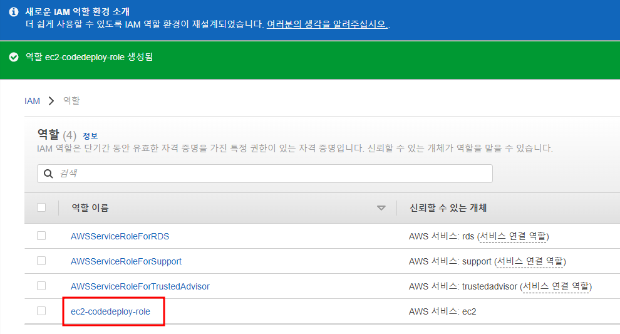This screenshot has width=620, height=334.
Task: Open the 여러분의 생각을 알려주십시오 feedback link
Action: (x=327, y=24)
